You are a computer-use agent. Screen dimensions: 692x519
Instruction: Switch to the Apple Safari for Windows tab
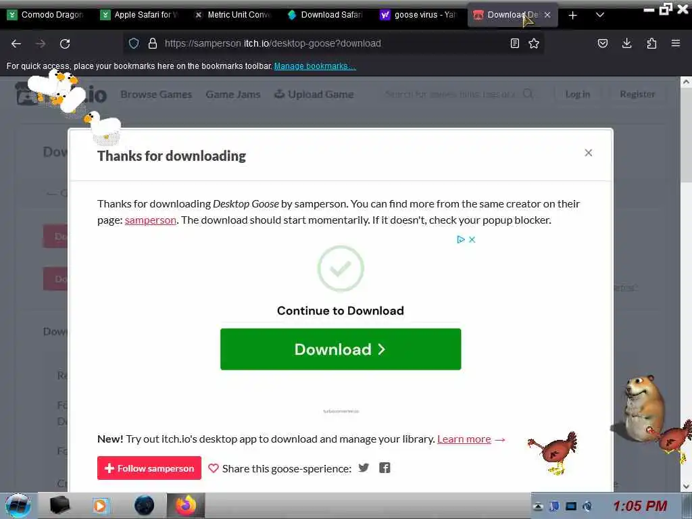139,15
